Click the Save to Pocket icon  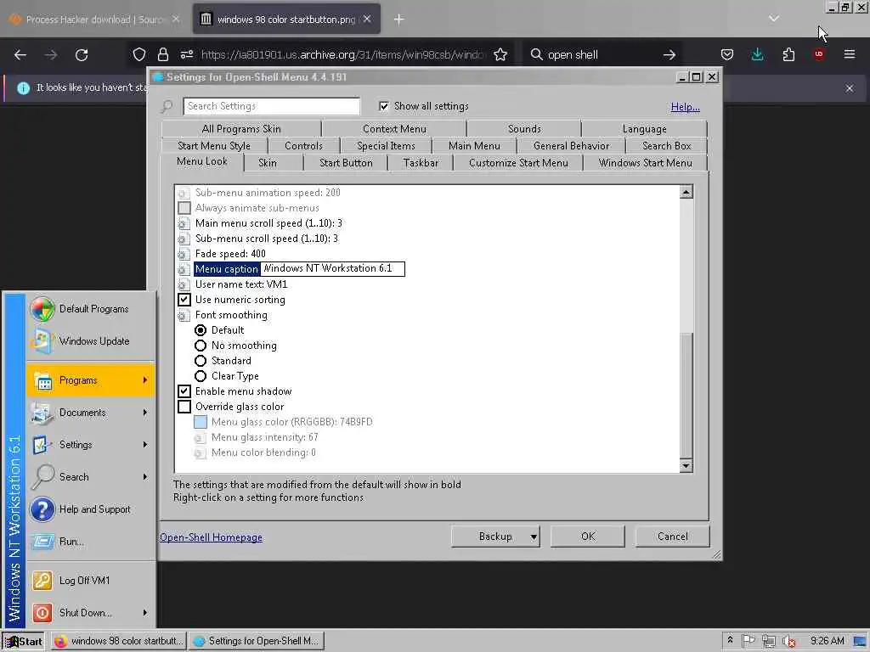point(727,54)
